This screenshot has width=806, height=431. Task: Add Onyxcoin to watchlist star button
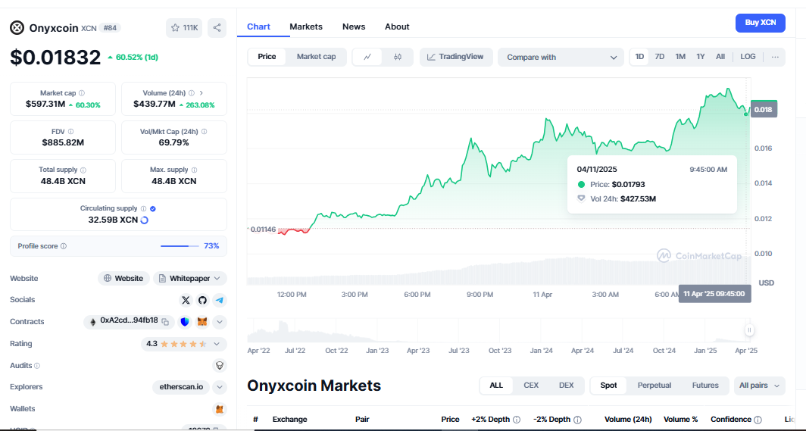[x=184, y=28]
